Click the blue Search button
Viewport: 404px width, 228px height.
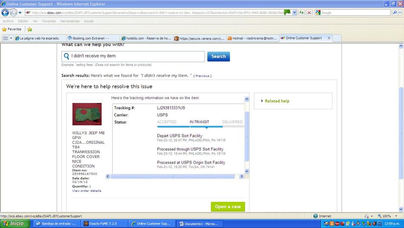pyautogui.click(x=218, y=56)
